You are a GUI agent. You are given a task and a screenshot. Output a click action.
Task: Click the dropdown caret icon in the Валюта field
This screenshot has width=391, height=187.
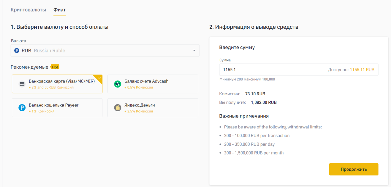tap(194, 50)
